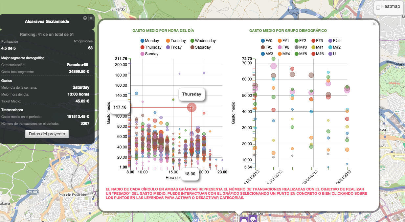Image resolution: width=405 pixels, height=222 pixels.
Task: Click the Datos del proyecto button
Action: click(47, 134)
